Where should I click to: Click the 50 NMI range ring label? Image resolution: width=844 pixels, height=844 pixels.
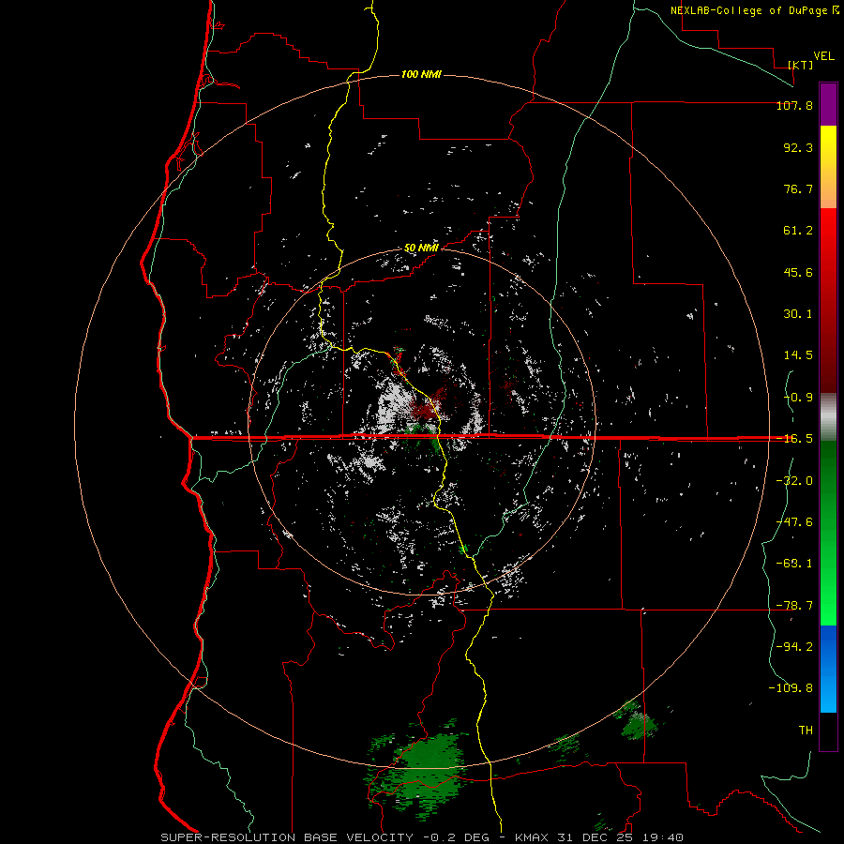pos(421,248)
